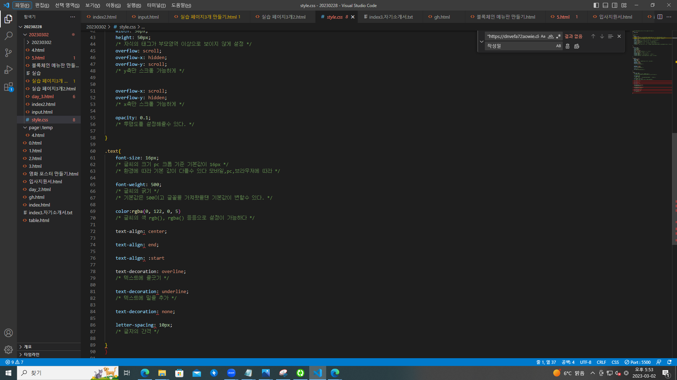Screen dimensions: 677x380
Task: Open the 터미널(T) menu
Action: point(156,5)
